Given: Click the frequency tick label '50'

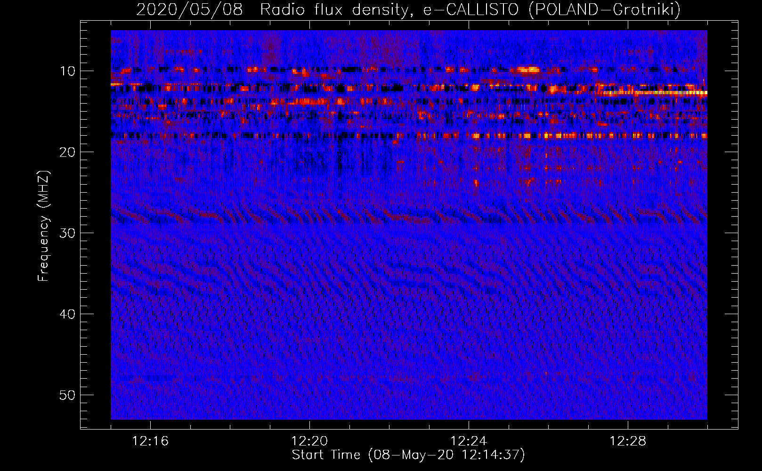Looking at the screenshot, I should pyautogui.click(x=68, y=395).
